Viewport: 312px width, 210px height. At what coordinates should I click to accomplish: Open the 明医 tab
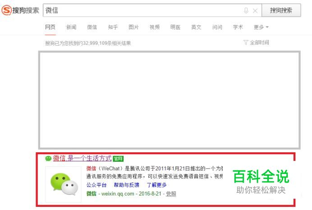click(x=175, y=27)
